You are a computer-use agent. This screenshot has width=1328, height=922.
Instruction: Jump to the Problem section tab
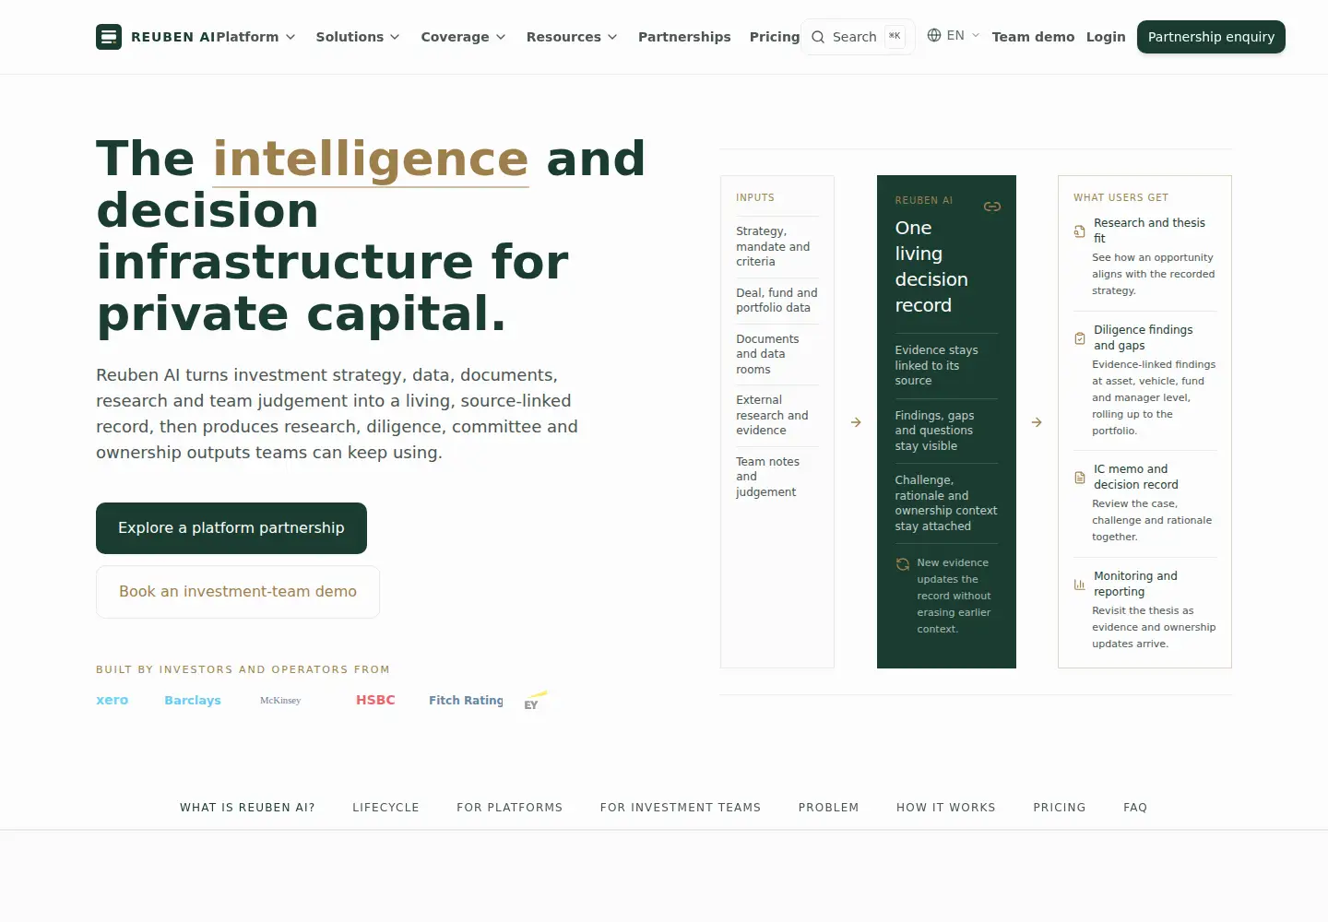pyautogui.click(x=828, y=808)
